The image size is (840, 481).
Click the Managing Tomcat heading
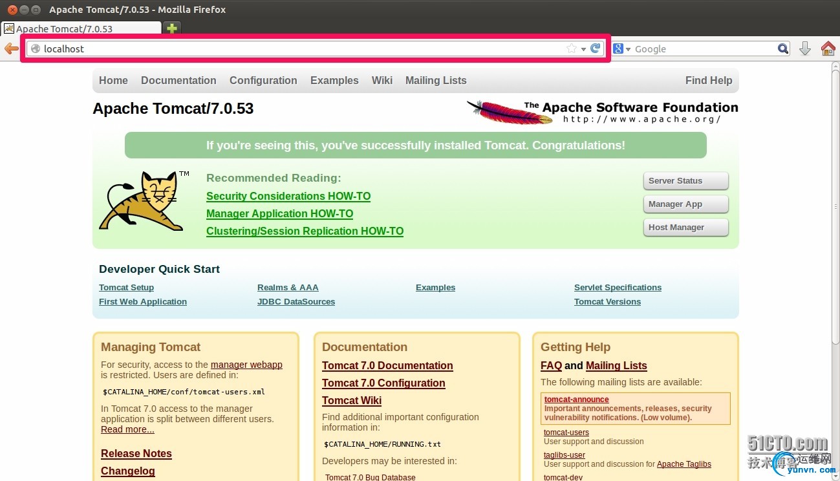click(x=151, y=347)
